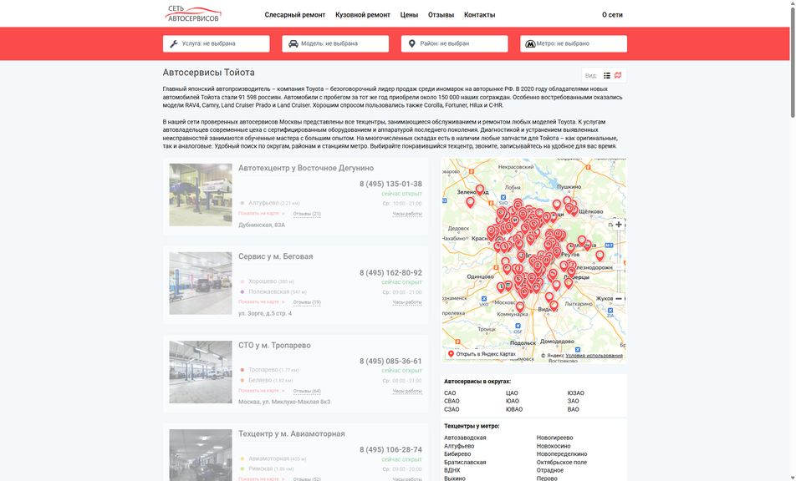The width and height of the screenshot is (796, 481).
Task: Open Октябрьское поле metro link
Action: click(x=562, y=463)
